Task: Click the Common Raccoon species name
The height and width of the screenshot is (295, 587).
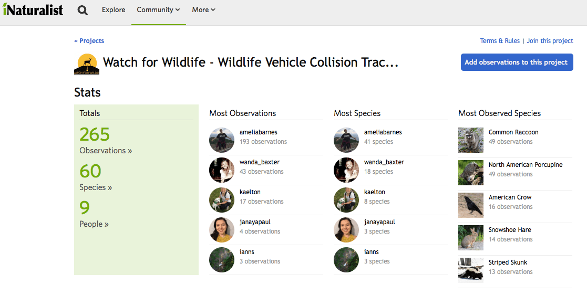Action: tap(513, 132)
